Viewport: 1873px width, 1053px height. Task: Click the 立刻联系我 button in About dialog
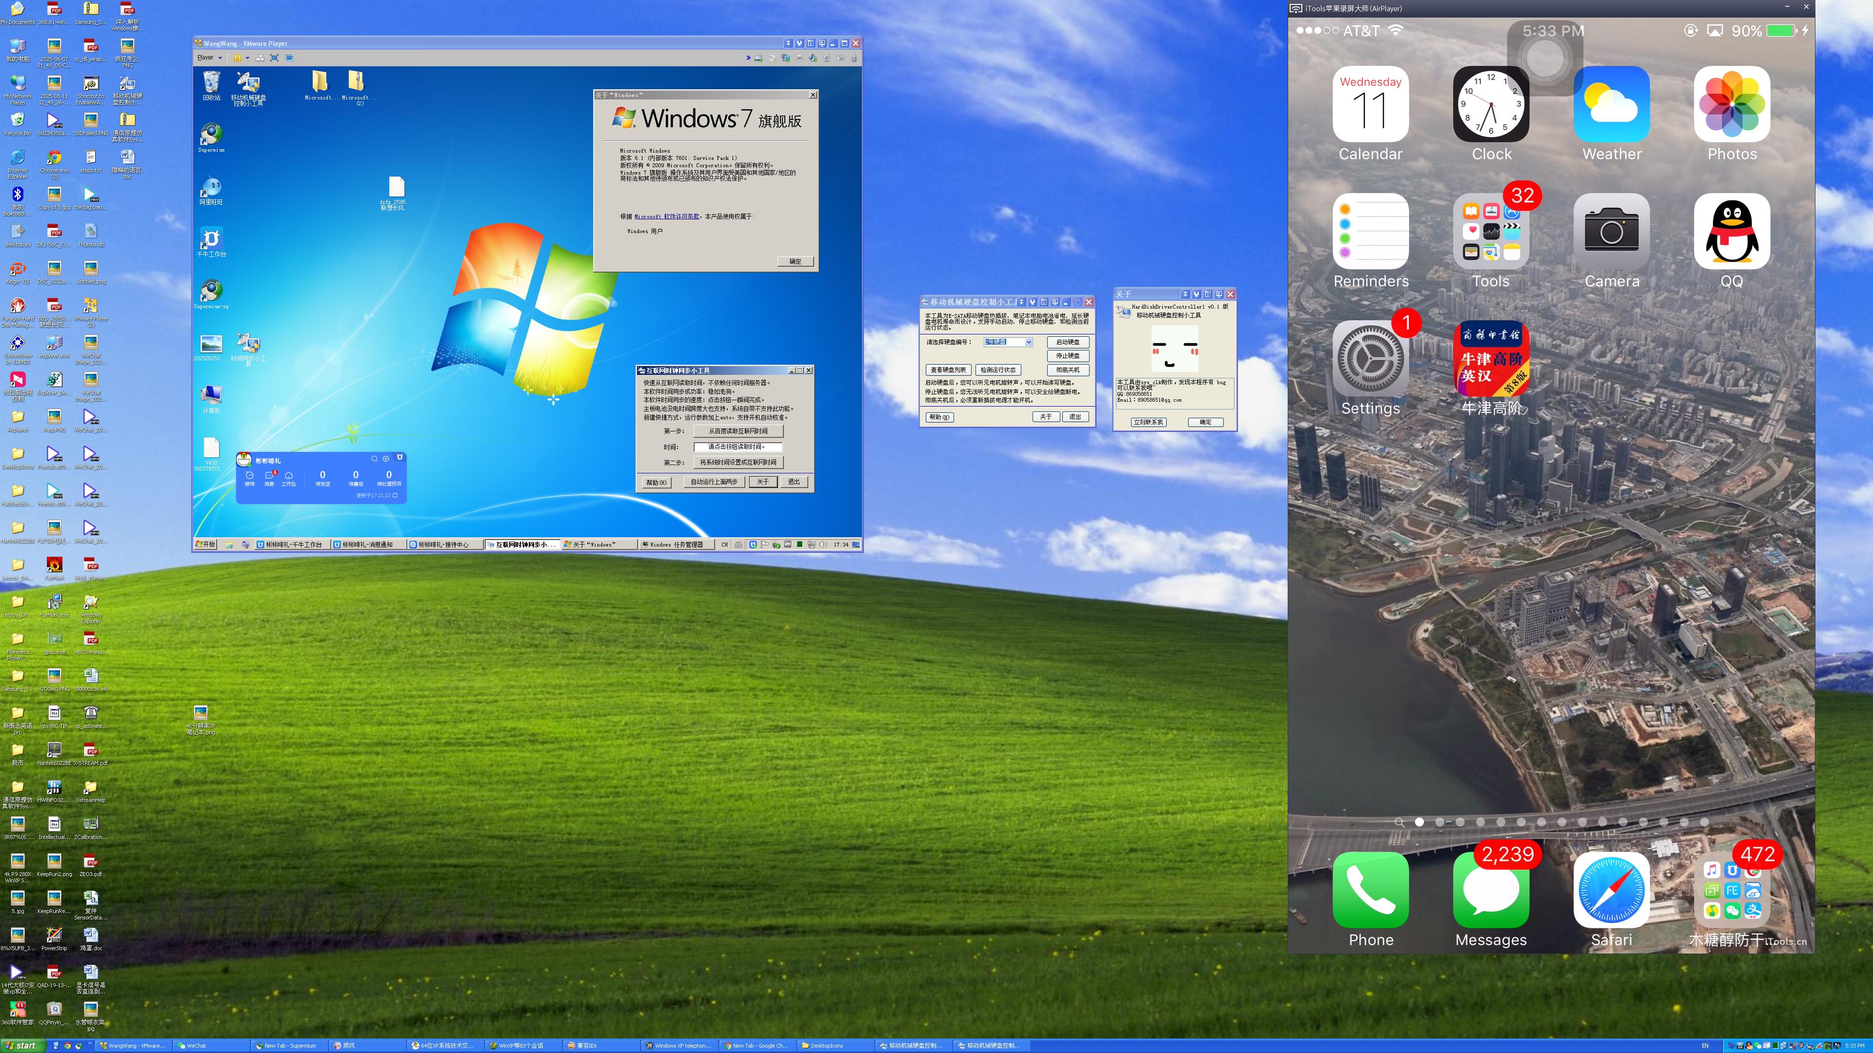click(1148, 422)
